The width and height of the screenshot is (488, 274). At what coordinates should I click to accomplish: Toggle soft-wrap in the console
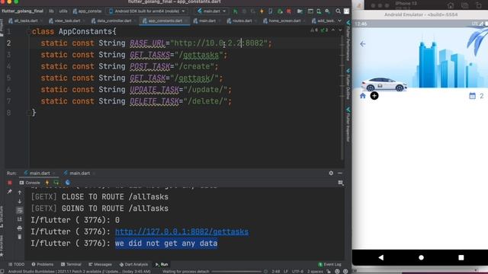[20, 210]
